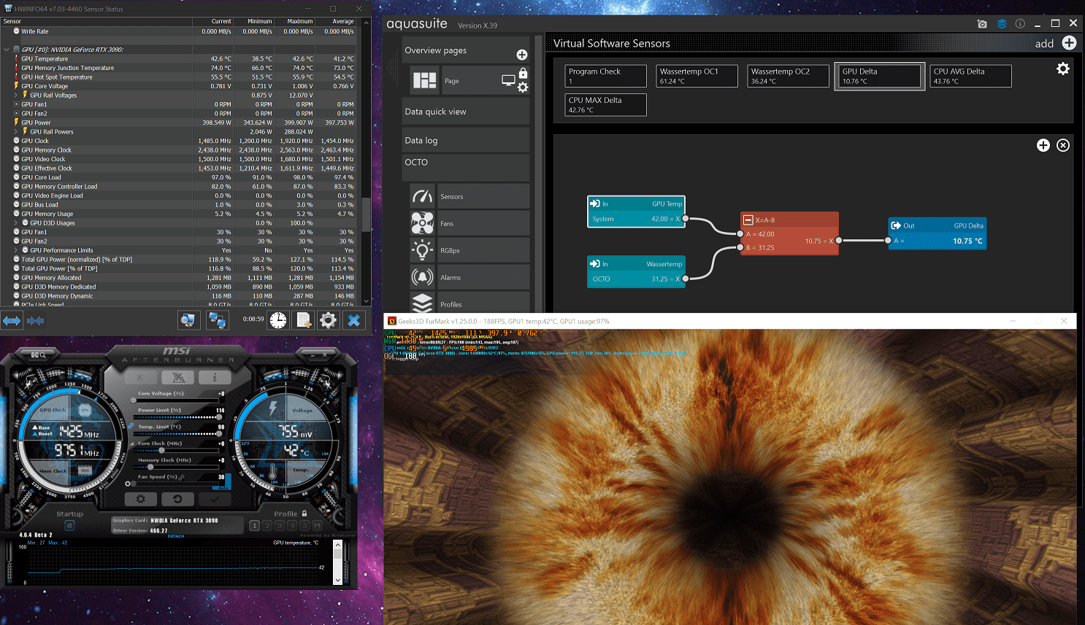
Task: Click Afterburner Core Clock slider
Action: [178, 450]
